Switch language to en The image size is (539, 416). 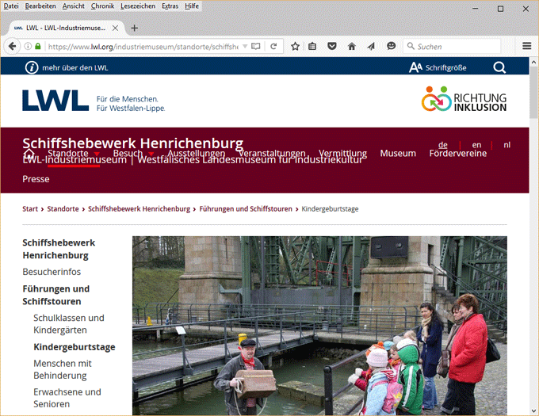pyautogui.click(x=476, y=145)
